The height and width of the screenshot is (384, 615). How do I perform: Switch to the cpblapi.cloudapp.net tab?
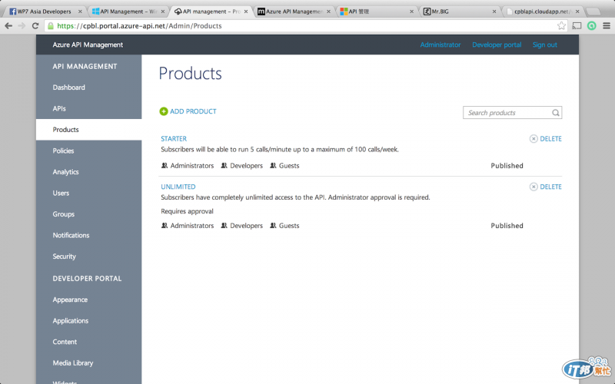(x=543, y=12)
